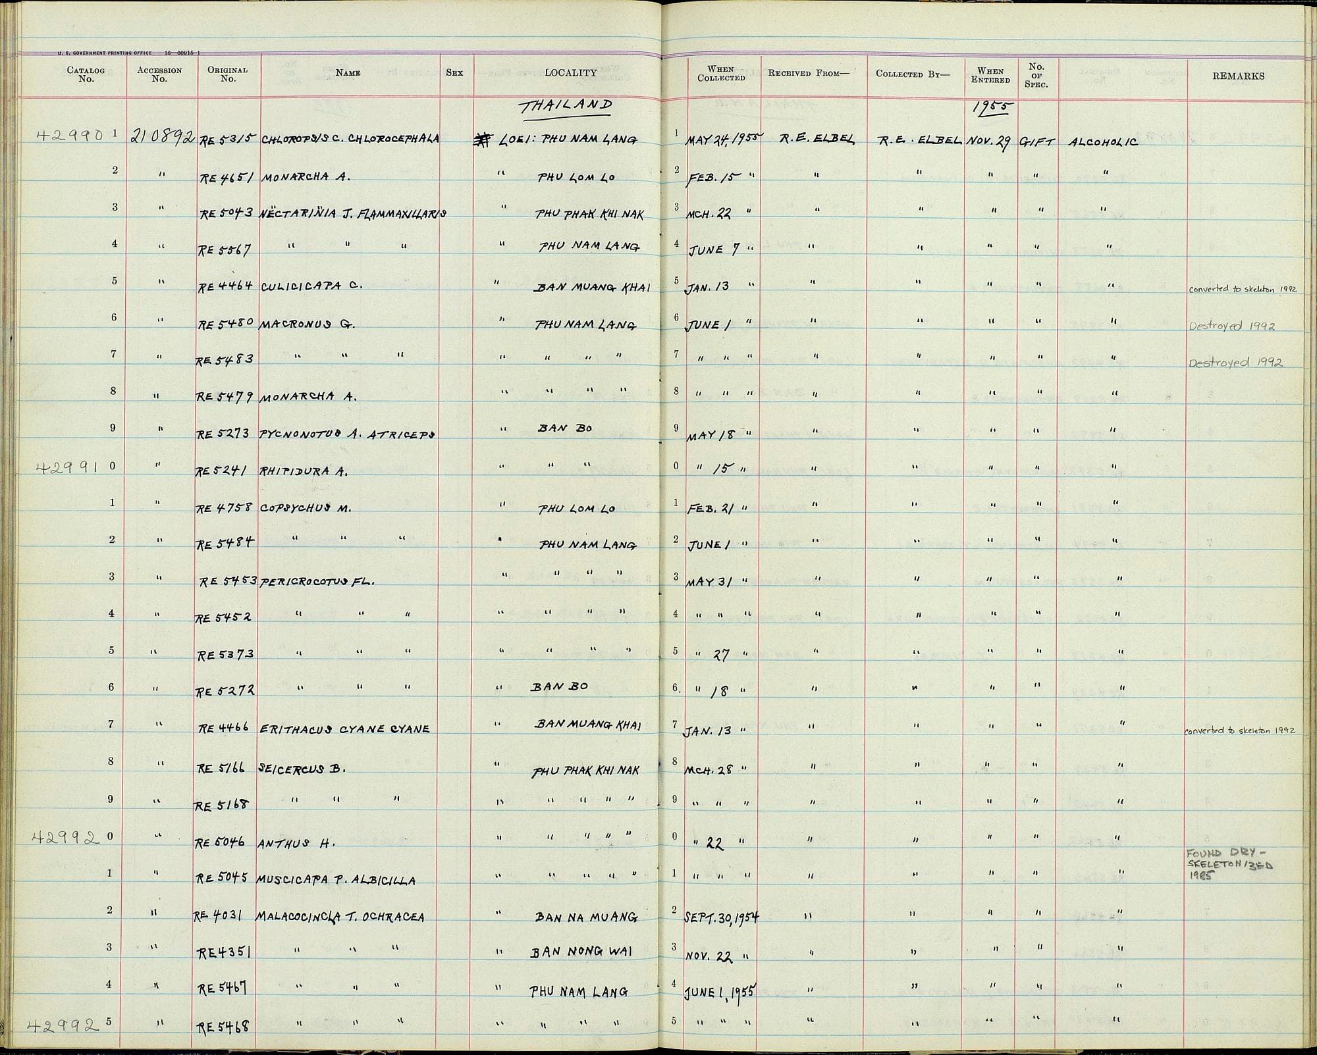Screen dimensions: 1317x1055
Task: Click the name "Rhipidura A."
Action: pos(304,471)
